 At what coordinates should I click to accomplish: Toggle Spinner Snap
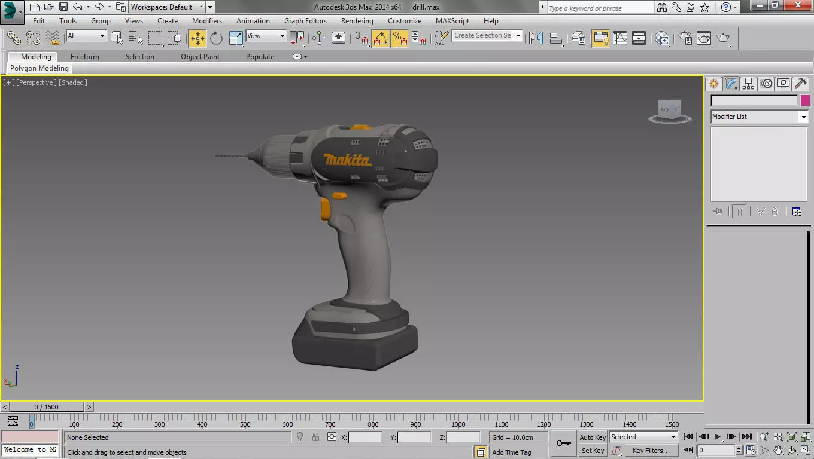point(419,38)
